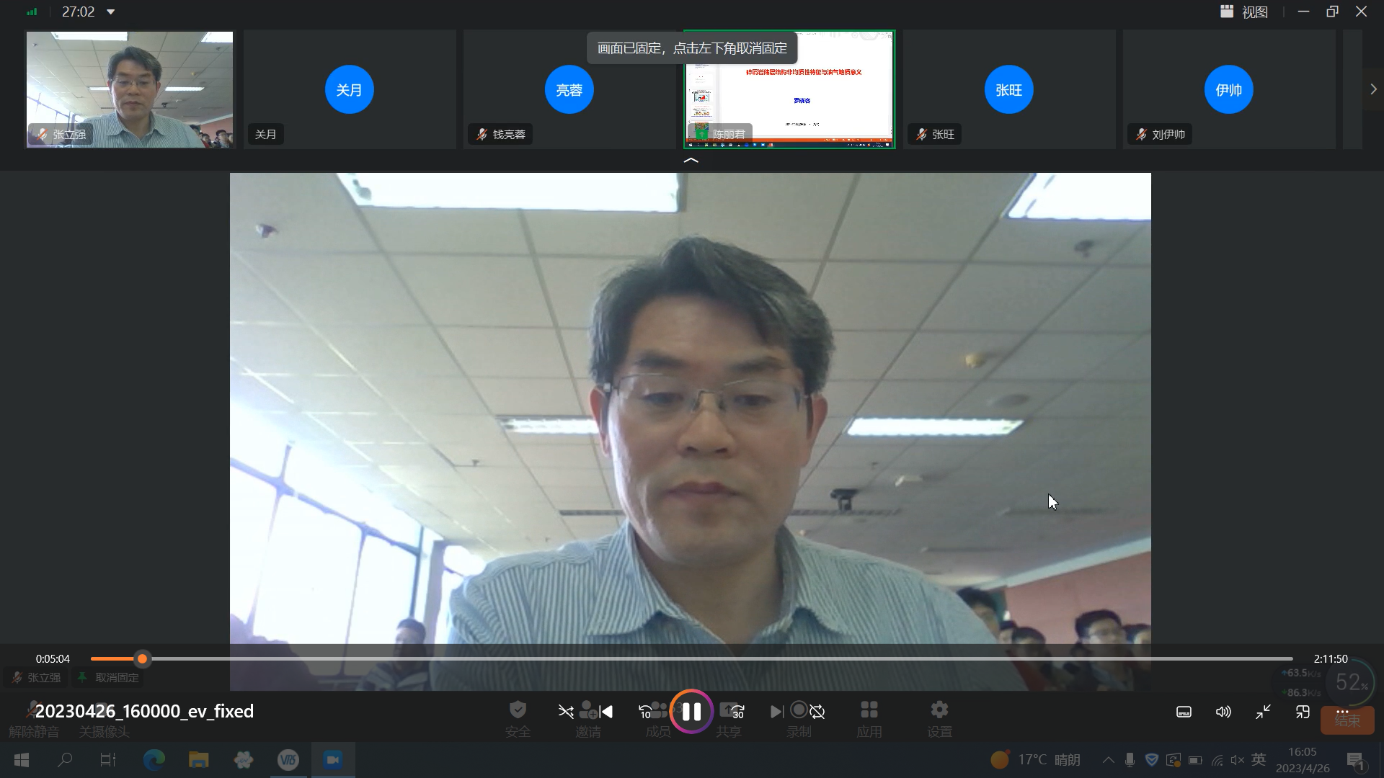The image size is (1384, 778).
Task: Toggle loop repeat off icon
Action: pyautogui.click(x=817, y=712)
